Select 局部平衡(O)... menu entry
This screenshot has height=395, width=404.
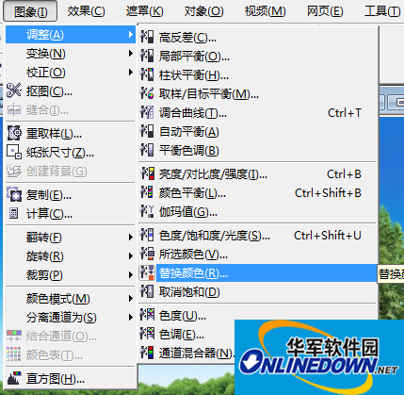pos(258,56)
